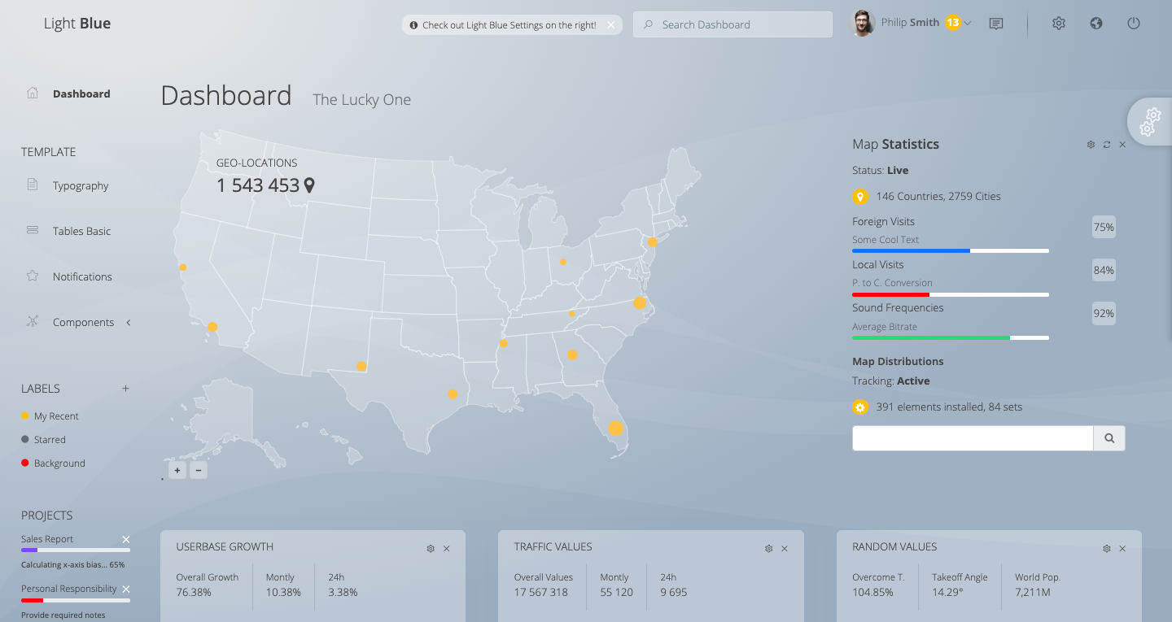Close the Traffic Values widget

pos(785,549)
